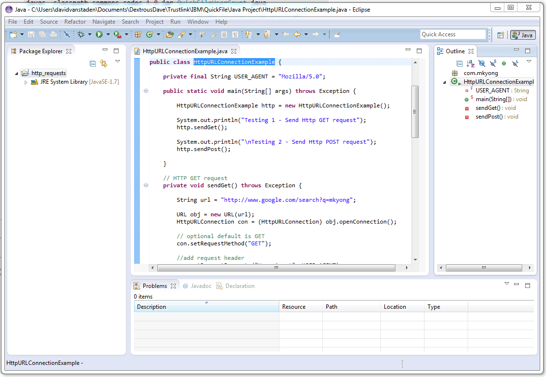Click the editor horizontal scrollbar thumb

click(x=276, y=268)
